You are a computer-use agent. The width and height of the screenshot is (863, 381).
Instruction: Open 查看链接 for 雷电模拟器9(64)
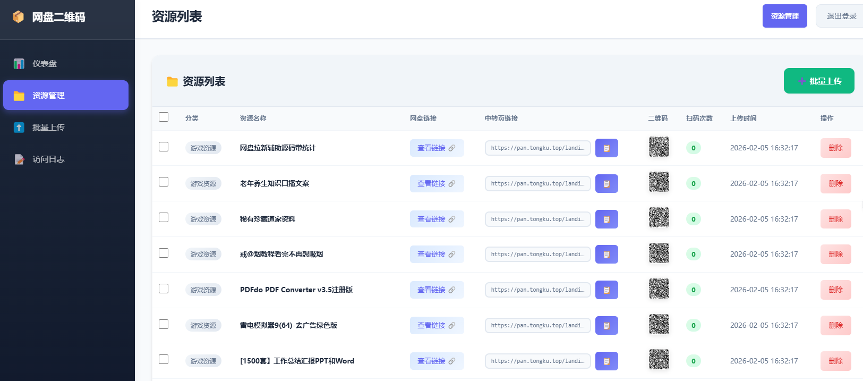[x=437, y=325]
